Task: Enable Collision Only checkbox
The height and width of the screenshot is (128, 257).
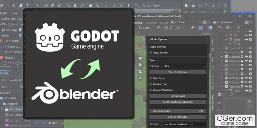Action: [151, 84]
